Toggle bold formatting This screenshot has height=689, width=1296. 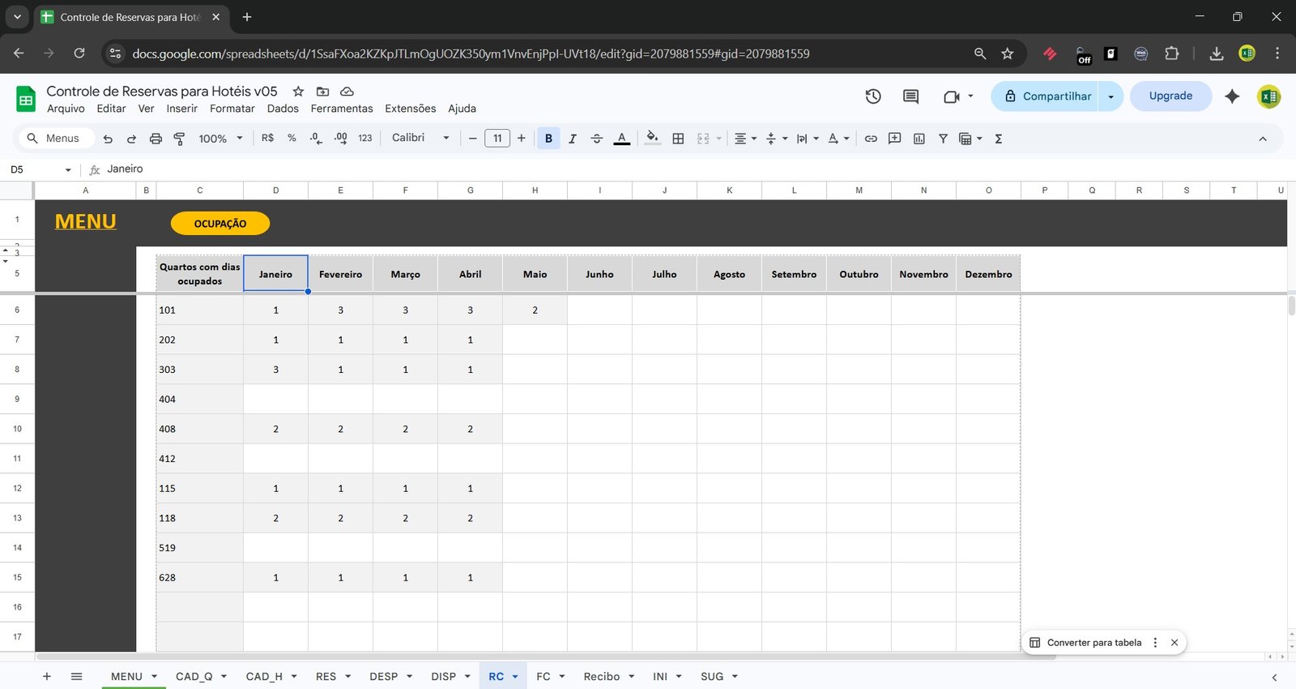(548, 139)
